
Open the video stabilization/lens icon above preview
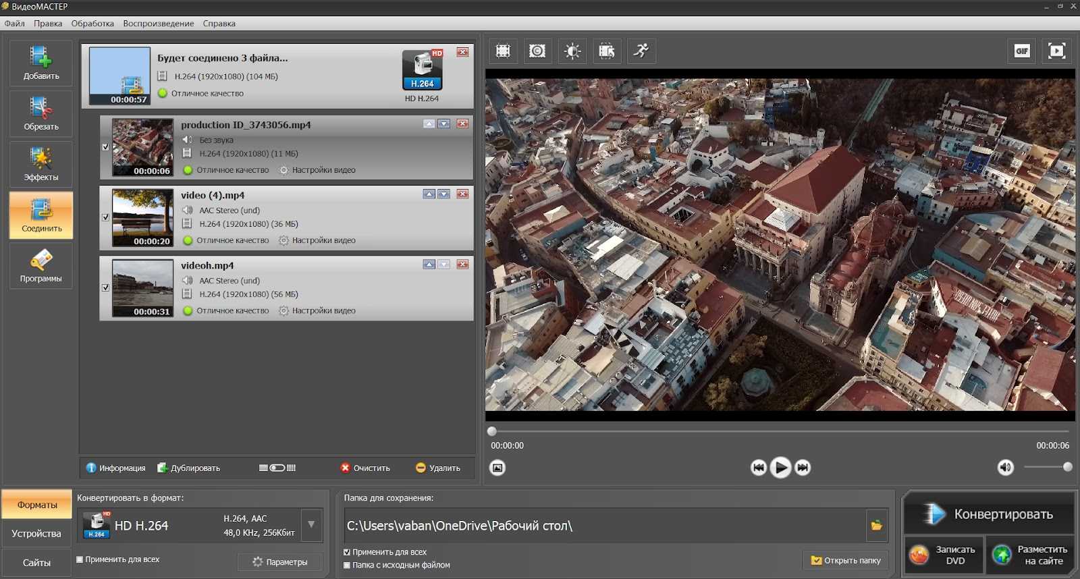click(x=537, y=51)
